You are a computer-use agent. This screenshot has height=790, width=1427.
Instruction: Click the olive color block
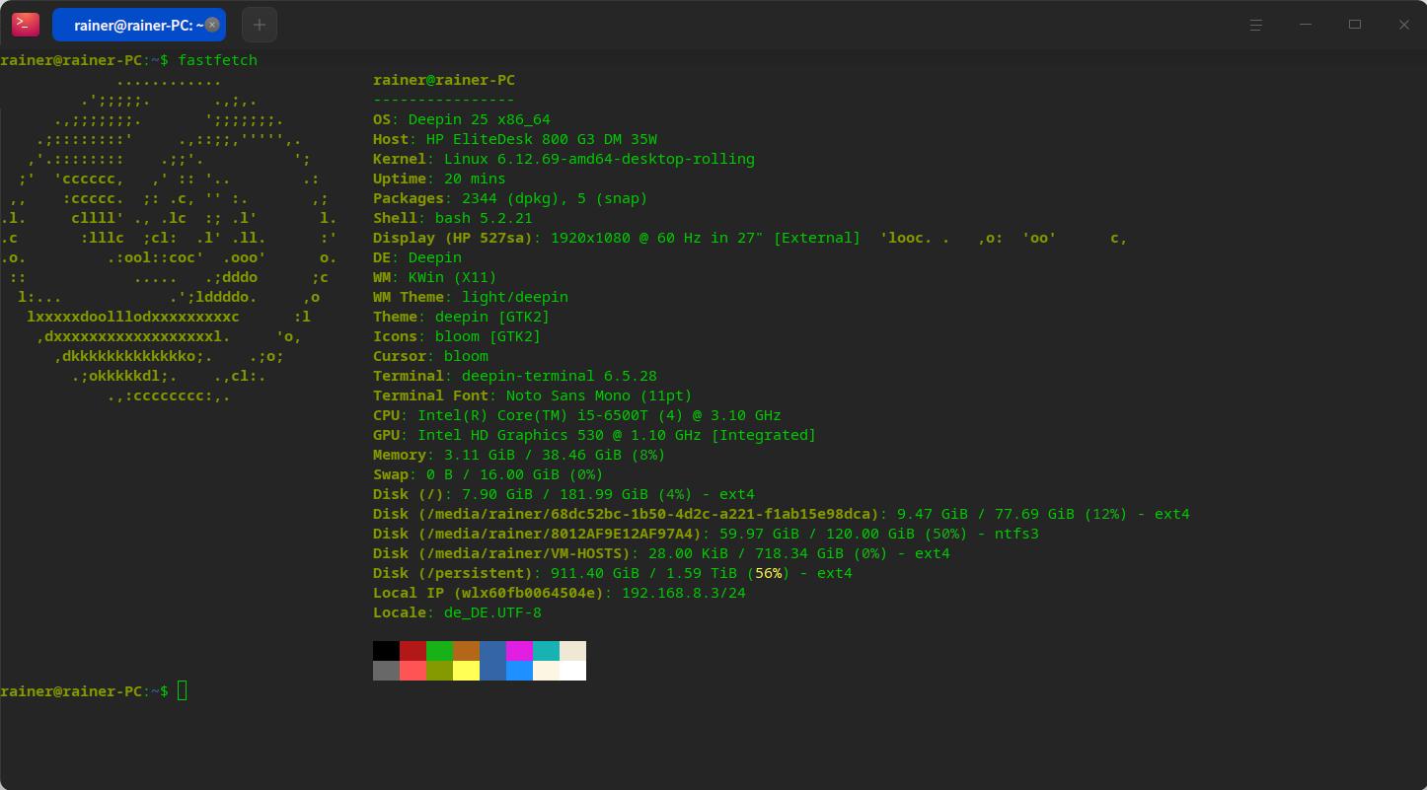pyautogui.click(x=439, y=671)
